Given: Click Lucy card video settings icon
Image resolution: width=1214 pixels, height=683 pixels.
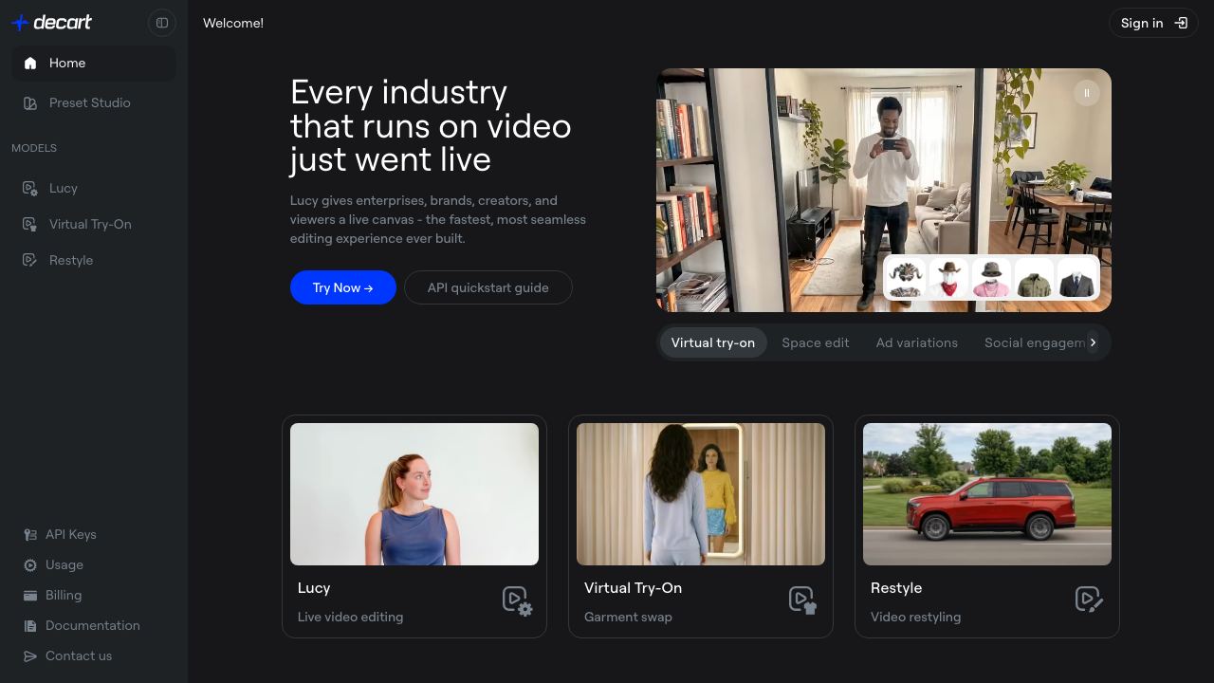Looking at the screenshot, I should pos(517,600).
